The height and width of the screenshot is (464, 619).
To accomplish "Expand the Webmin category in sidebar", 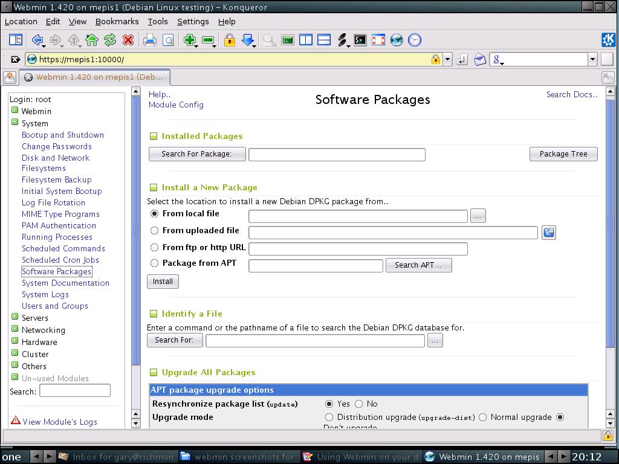I will click(x=15, y=110).
